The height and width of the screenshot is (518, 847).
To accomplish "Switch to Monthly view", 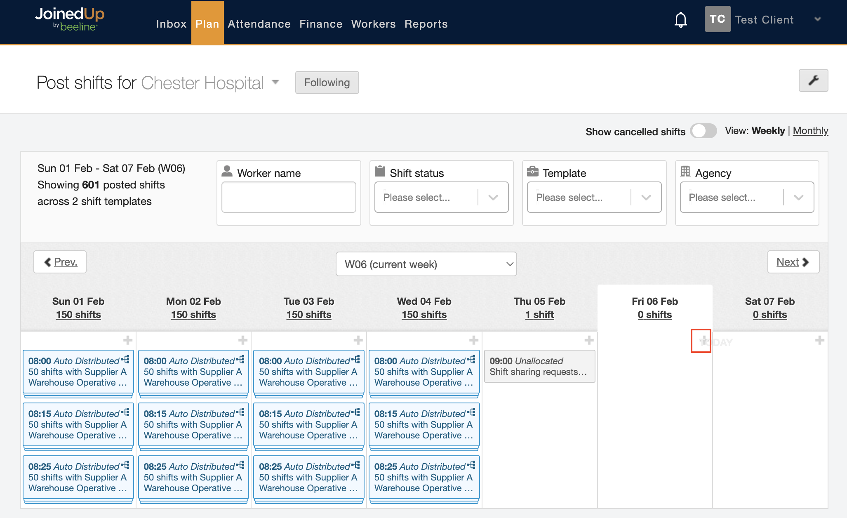I will click(810, 131).
